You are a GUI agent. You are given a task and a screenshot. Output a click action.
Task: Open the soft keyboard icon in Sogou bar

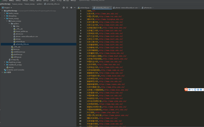pos(201,90)
